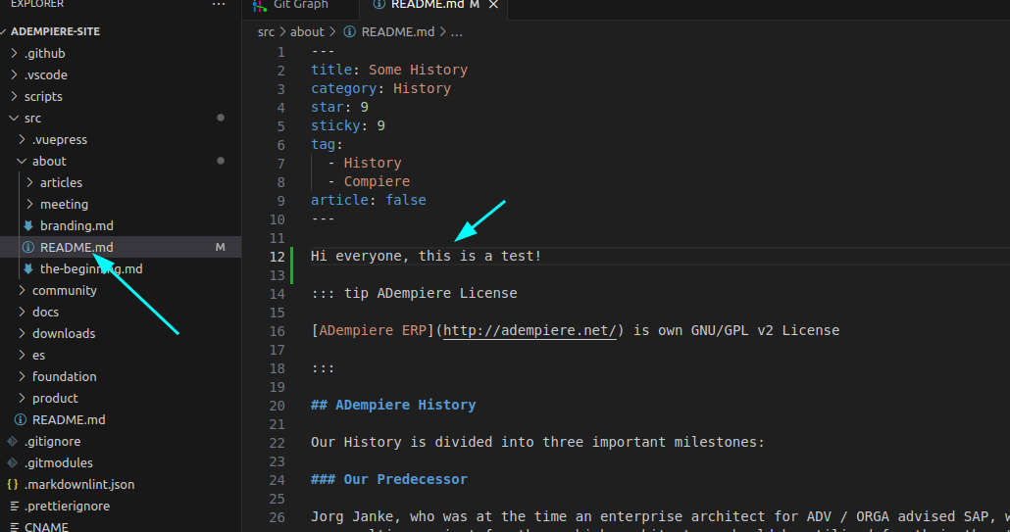Click the README.md breadcrumb segment
The width and height of the screenshot is (1010, 532).
pyautogui.click(x=398, y=31)
